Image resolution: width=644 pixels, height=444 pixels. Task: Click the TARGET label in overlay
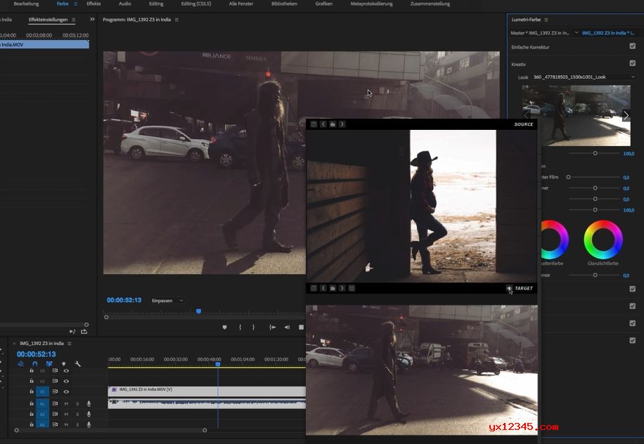coord(524,289)
